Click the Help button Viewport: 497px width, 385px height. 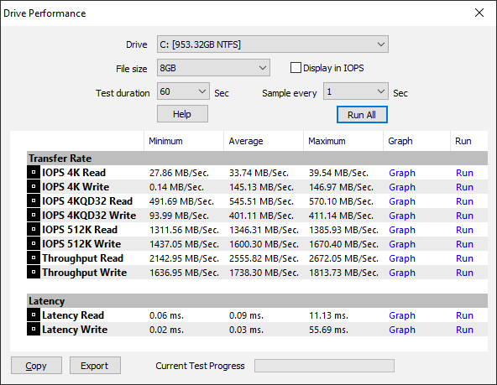tap(182, 114)
